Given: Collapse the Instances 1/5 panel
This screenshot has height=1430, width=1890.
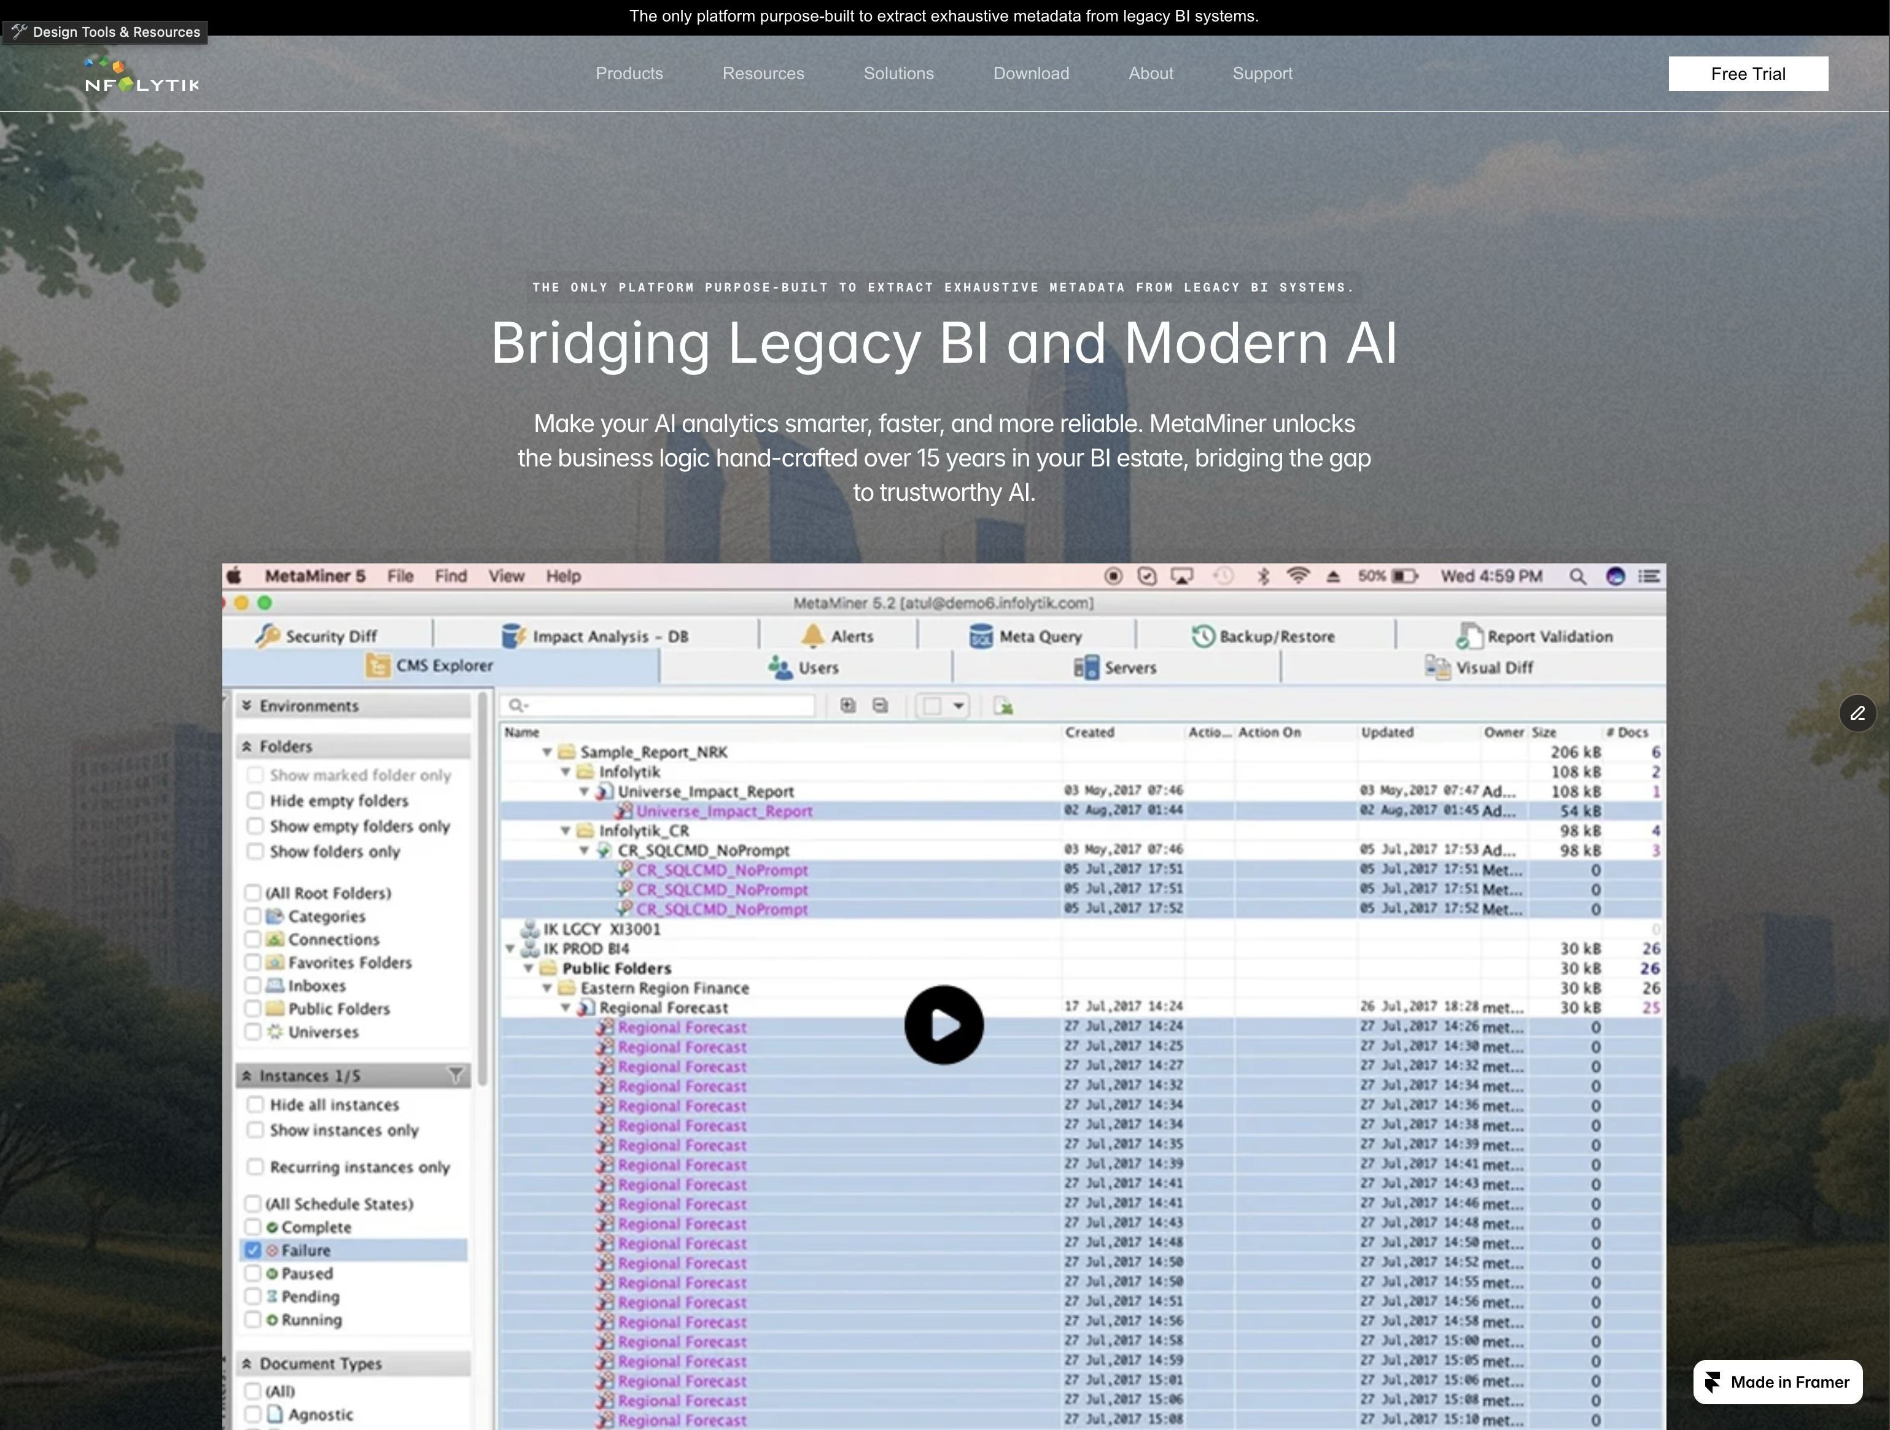Looking at the screenshot, I should [x=247, y=1075].
